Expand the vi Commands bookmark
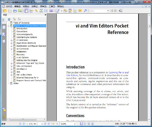Viewport: 152px width, 127px height. pos(11,40)
